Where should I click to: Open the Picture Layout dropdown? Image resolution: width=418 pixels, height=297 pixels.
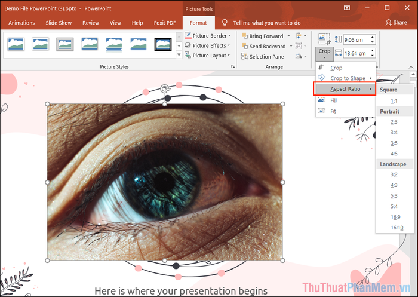[207, 56]
